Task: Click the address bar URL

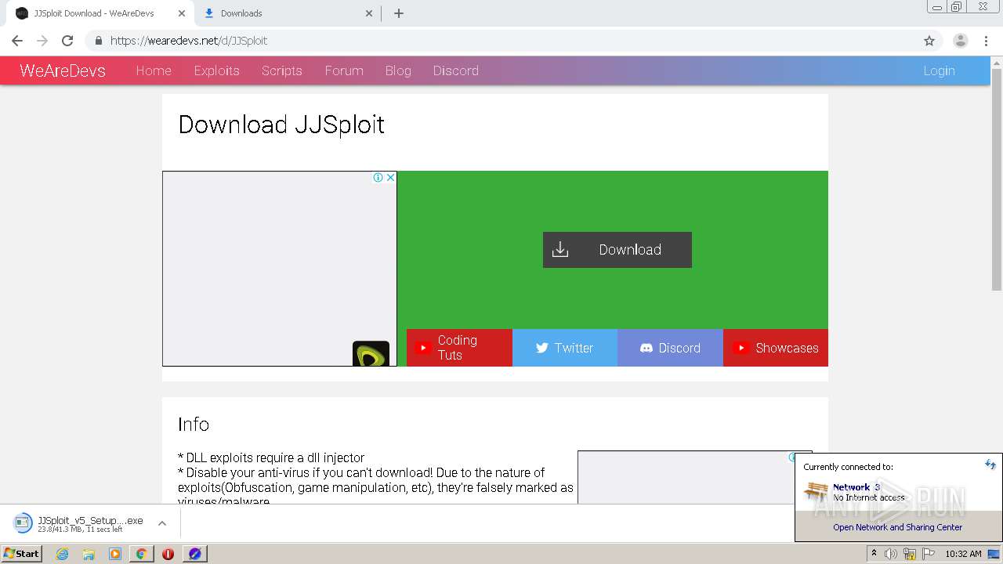Action: (189, 41)
